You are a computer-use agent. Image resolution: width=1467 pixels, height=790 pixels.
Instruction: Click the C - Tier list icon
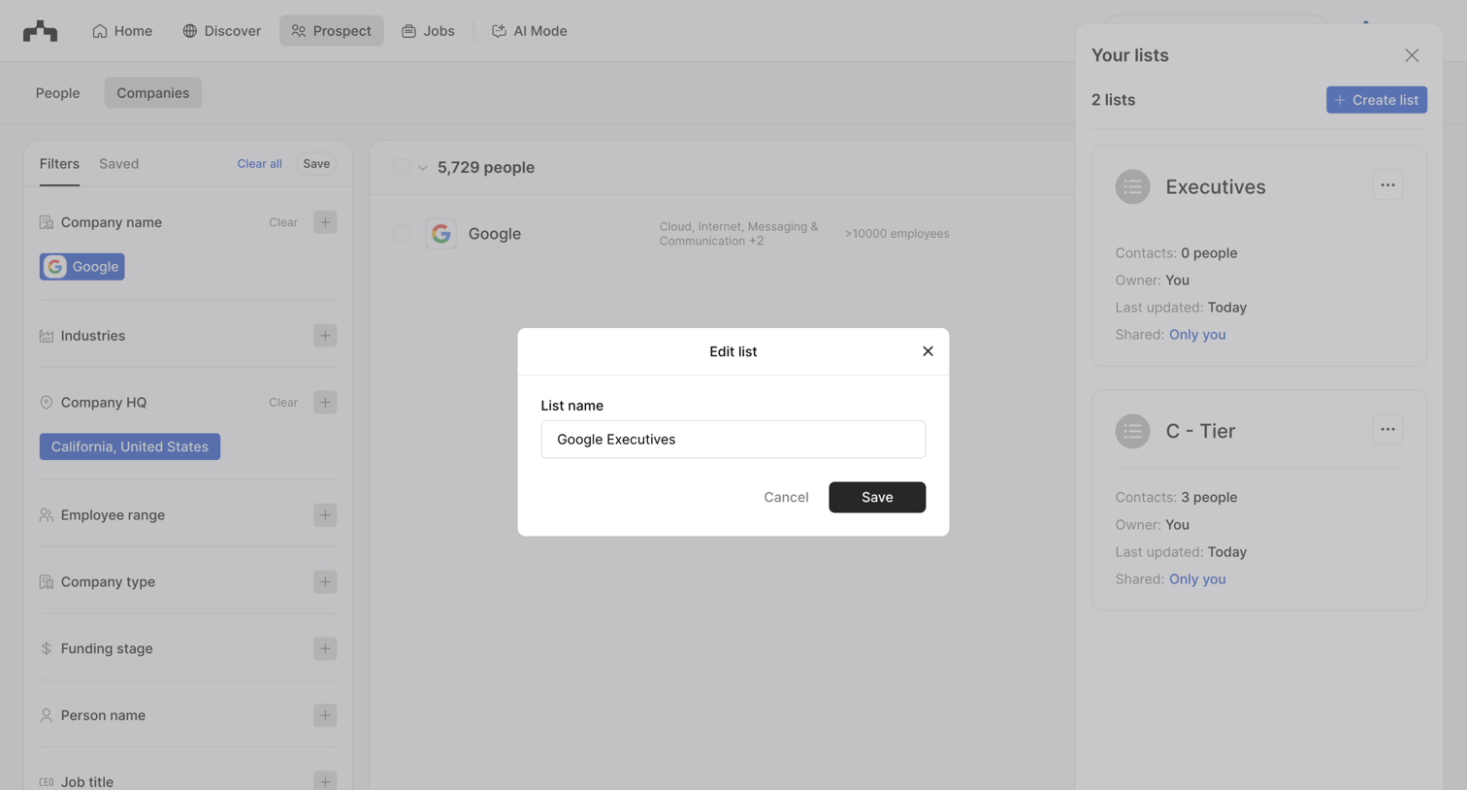(x=1132, y=432)
